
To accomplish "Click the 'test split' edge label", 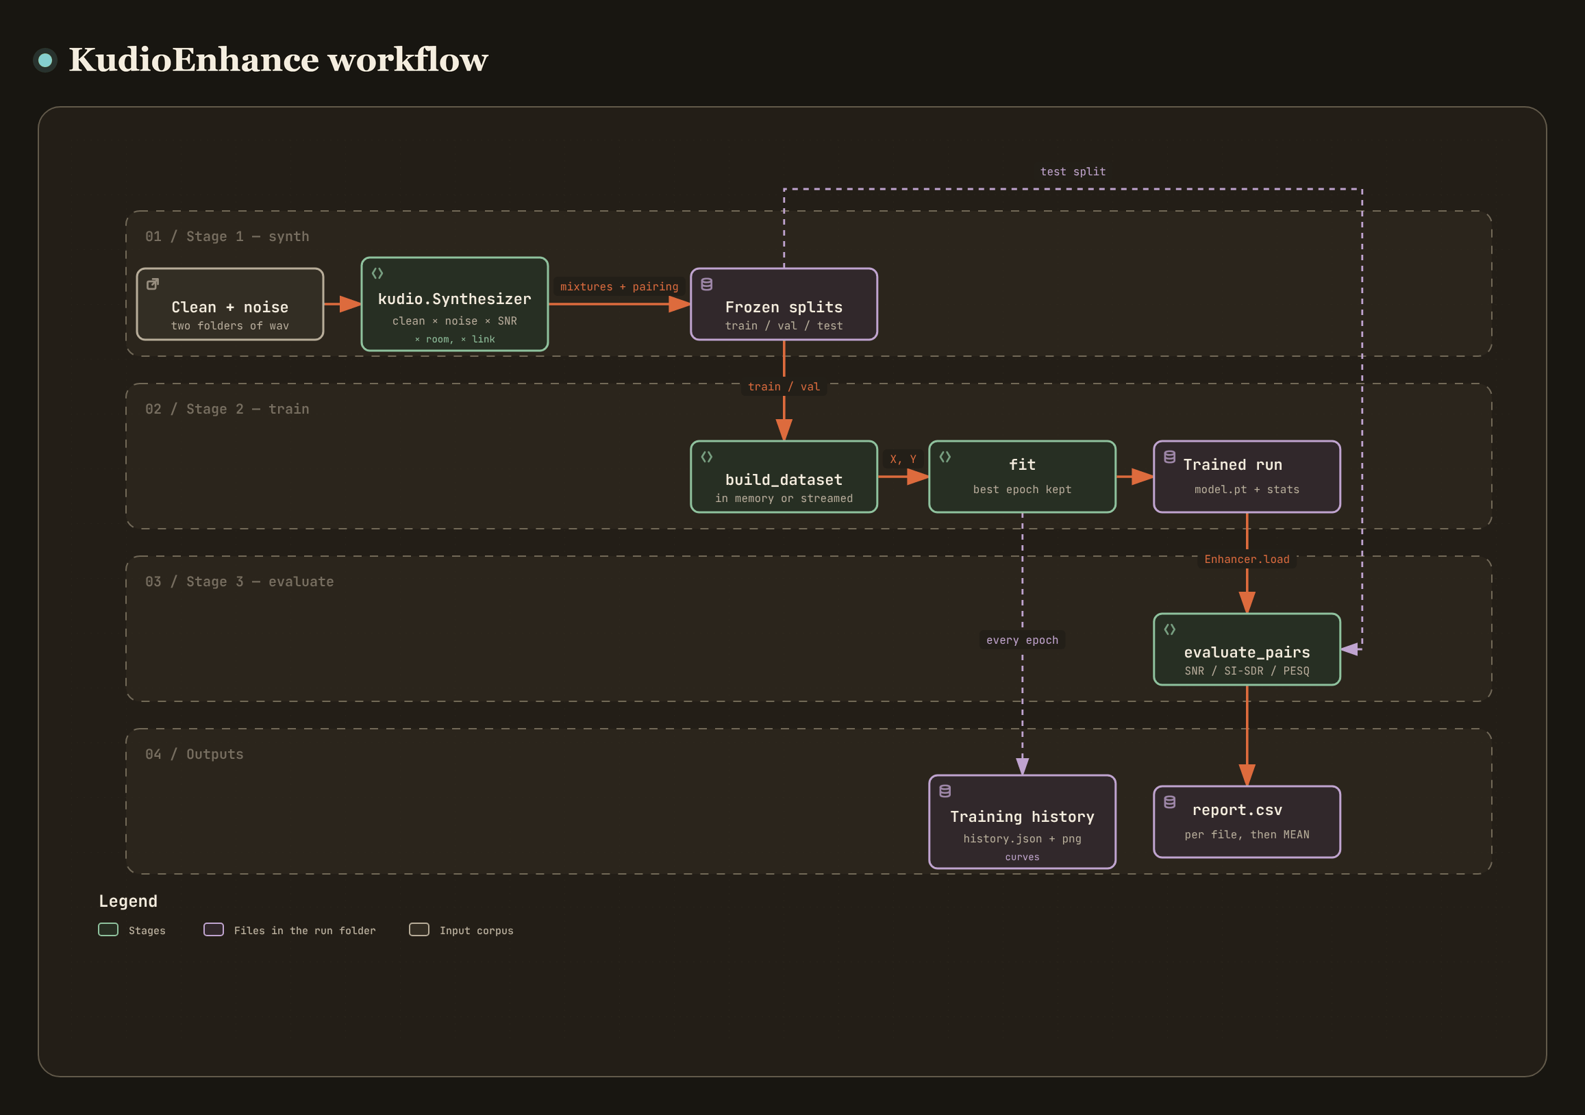I will tap(1072, 171).
